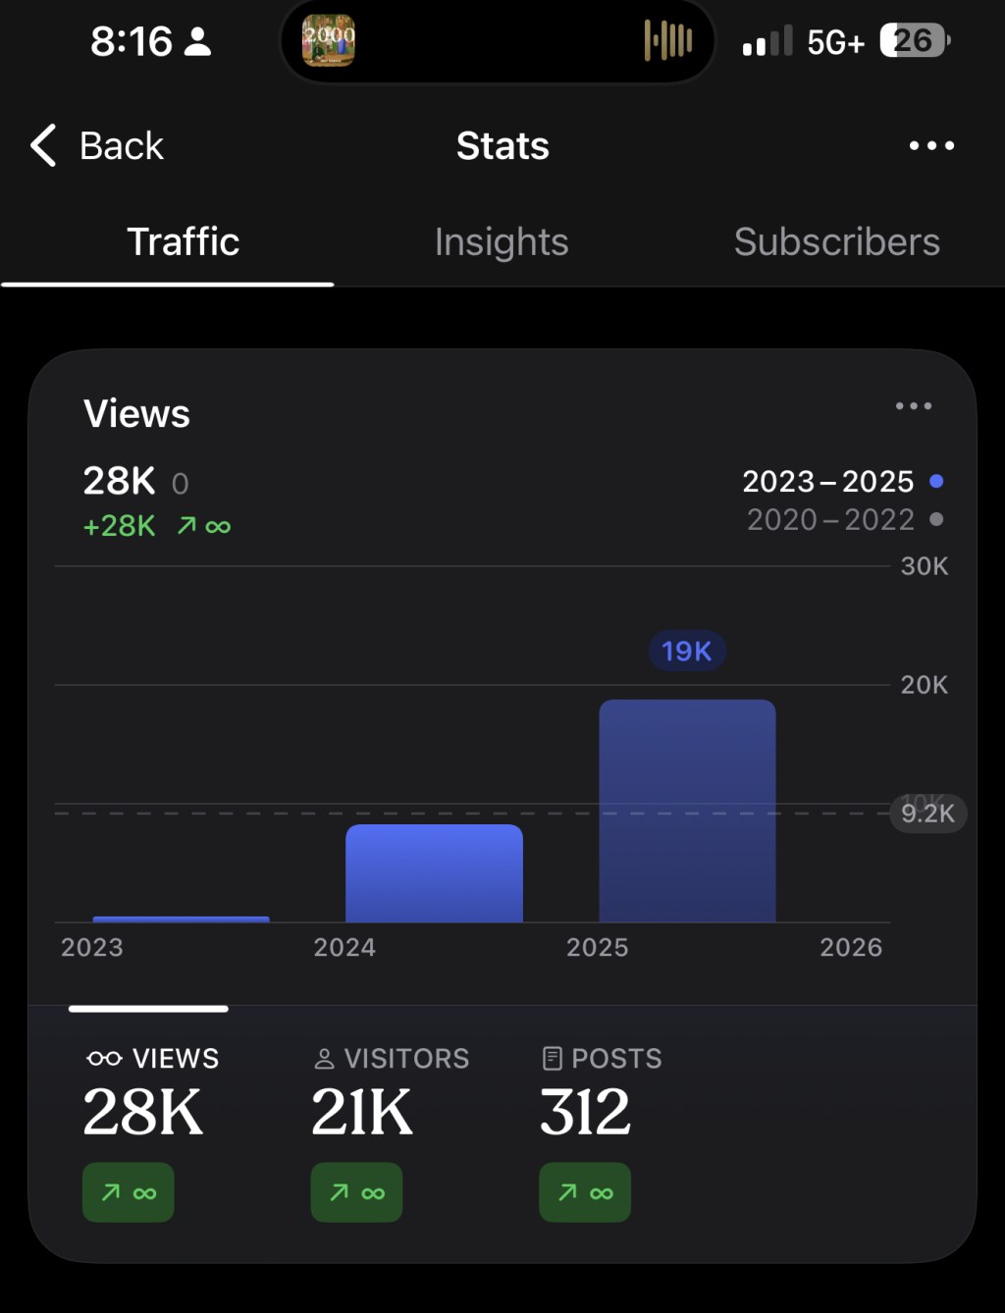The height and width of the screenshot is (1313, 1005).
Task: Switch to the Insights tab
Action: pyautogui.click(x=502, y=242)
